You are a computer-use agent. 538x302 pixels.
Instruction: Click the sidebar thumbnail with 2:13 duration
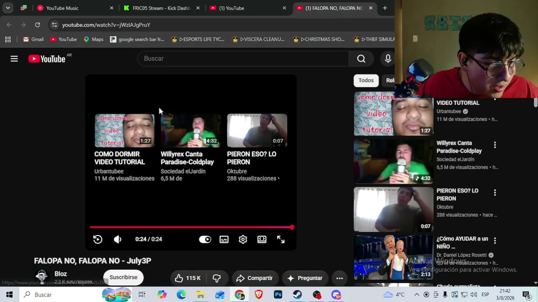pyautogui.click(x=393, y=257)
